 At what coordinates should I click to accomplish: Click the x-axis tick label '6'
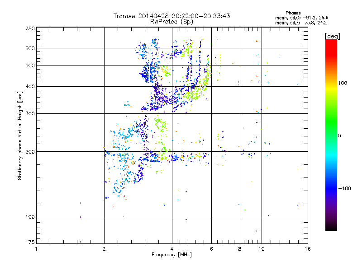[x=211, y=249]
